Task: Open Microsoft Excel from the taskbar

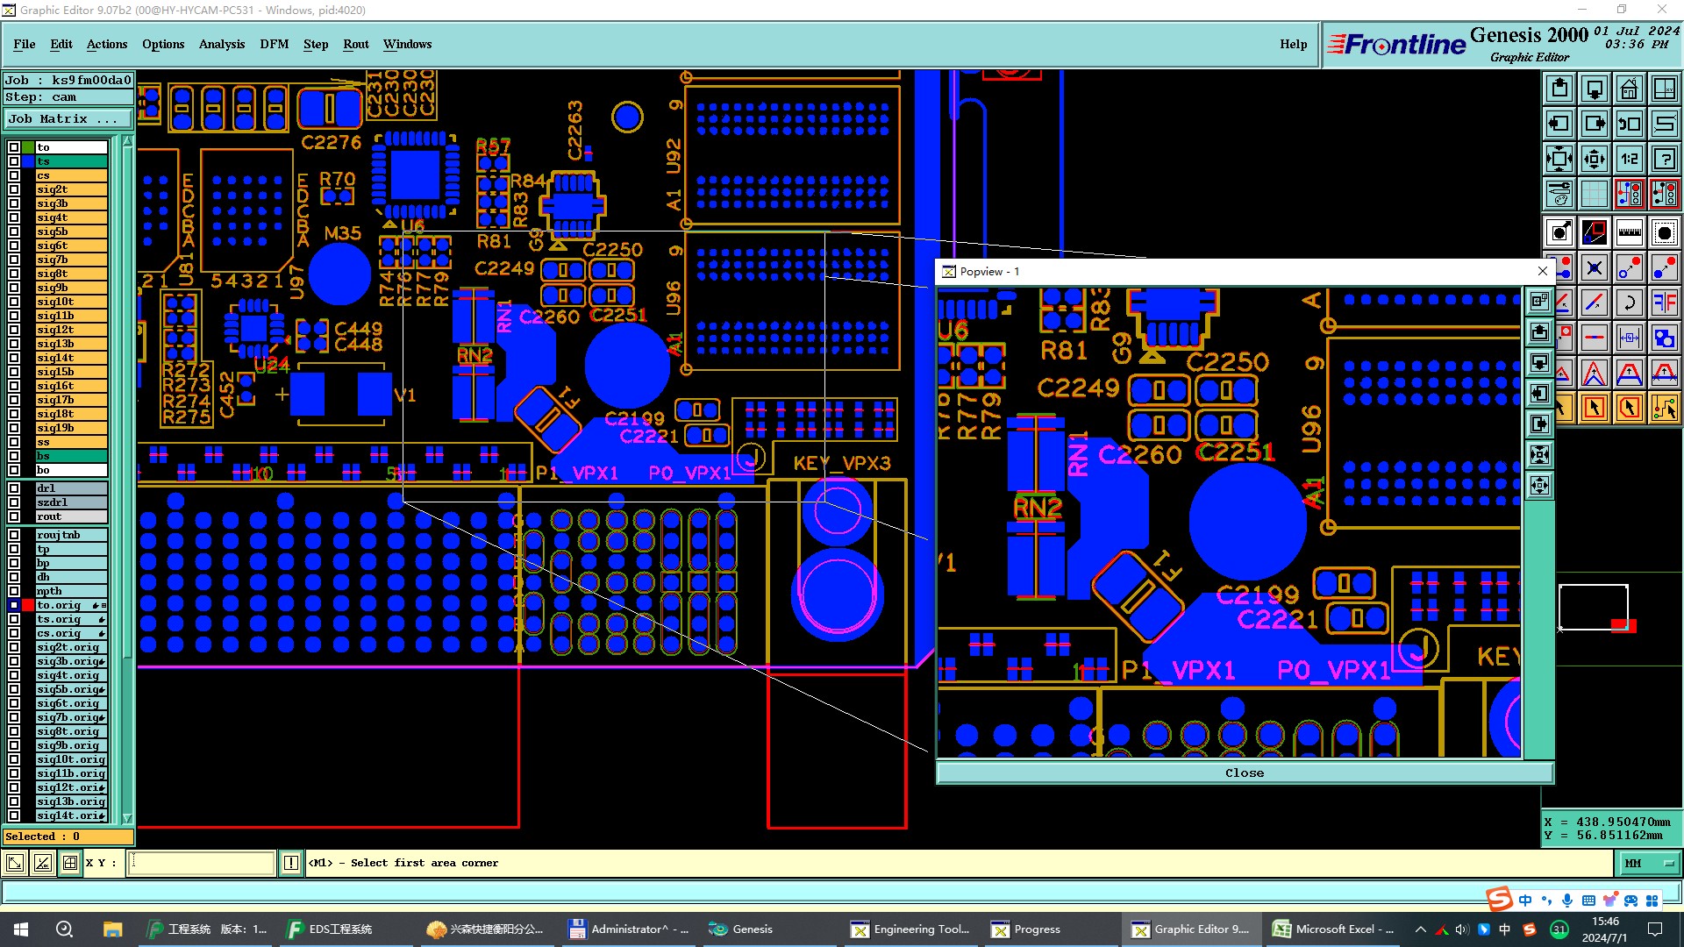Action: (1333, 929)
